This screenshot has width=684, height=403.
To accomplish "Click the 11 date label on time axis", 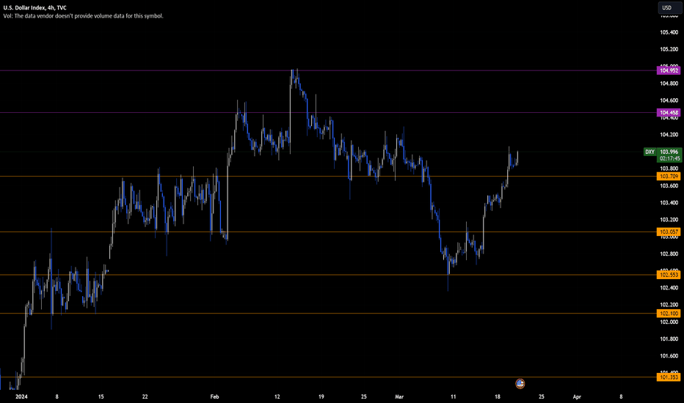I will pos(454,397).
